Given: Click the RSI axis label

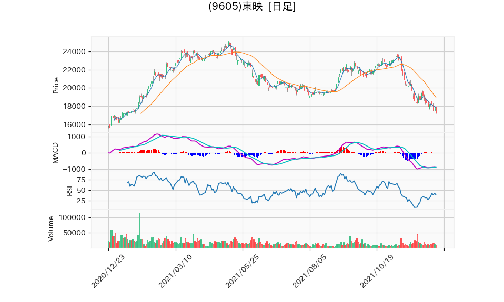Looking at the screenshot, I should coord(69,191).
